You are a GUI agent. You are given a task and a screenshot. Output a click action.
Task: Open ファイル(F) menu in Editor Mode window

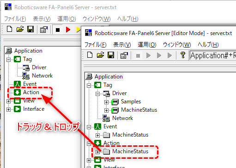click(x=95, y=45)
